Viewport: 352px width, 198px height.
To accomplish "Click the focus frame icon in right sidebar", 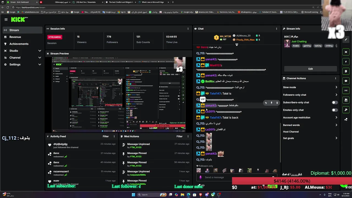I will [x=346, y=52].
